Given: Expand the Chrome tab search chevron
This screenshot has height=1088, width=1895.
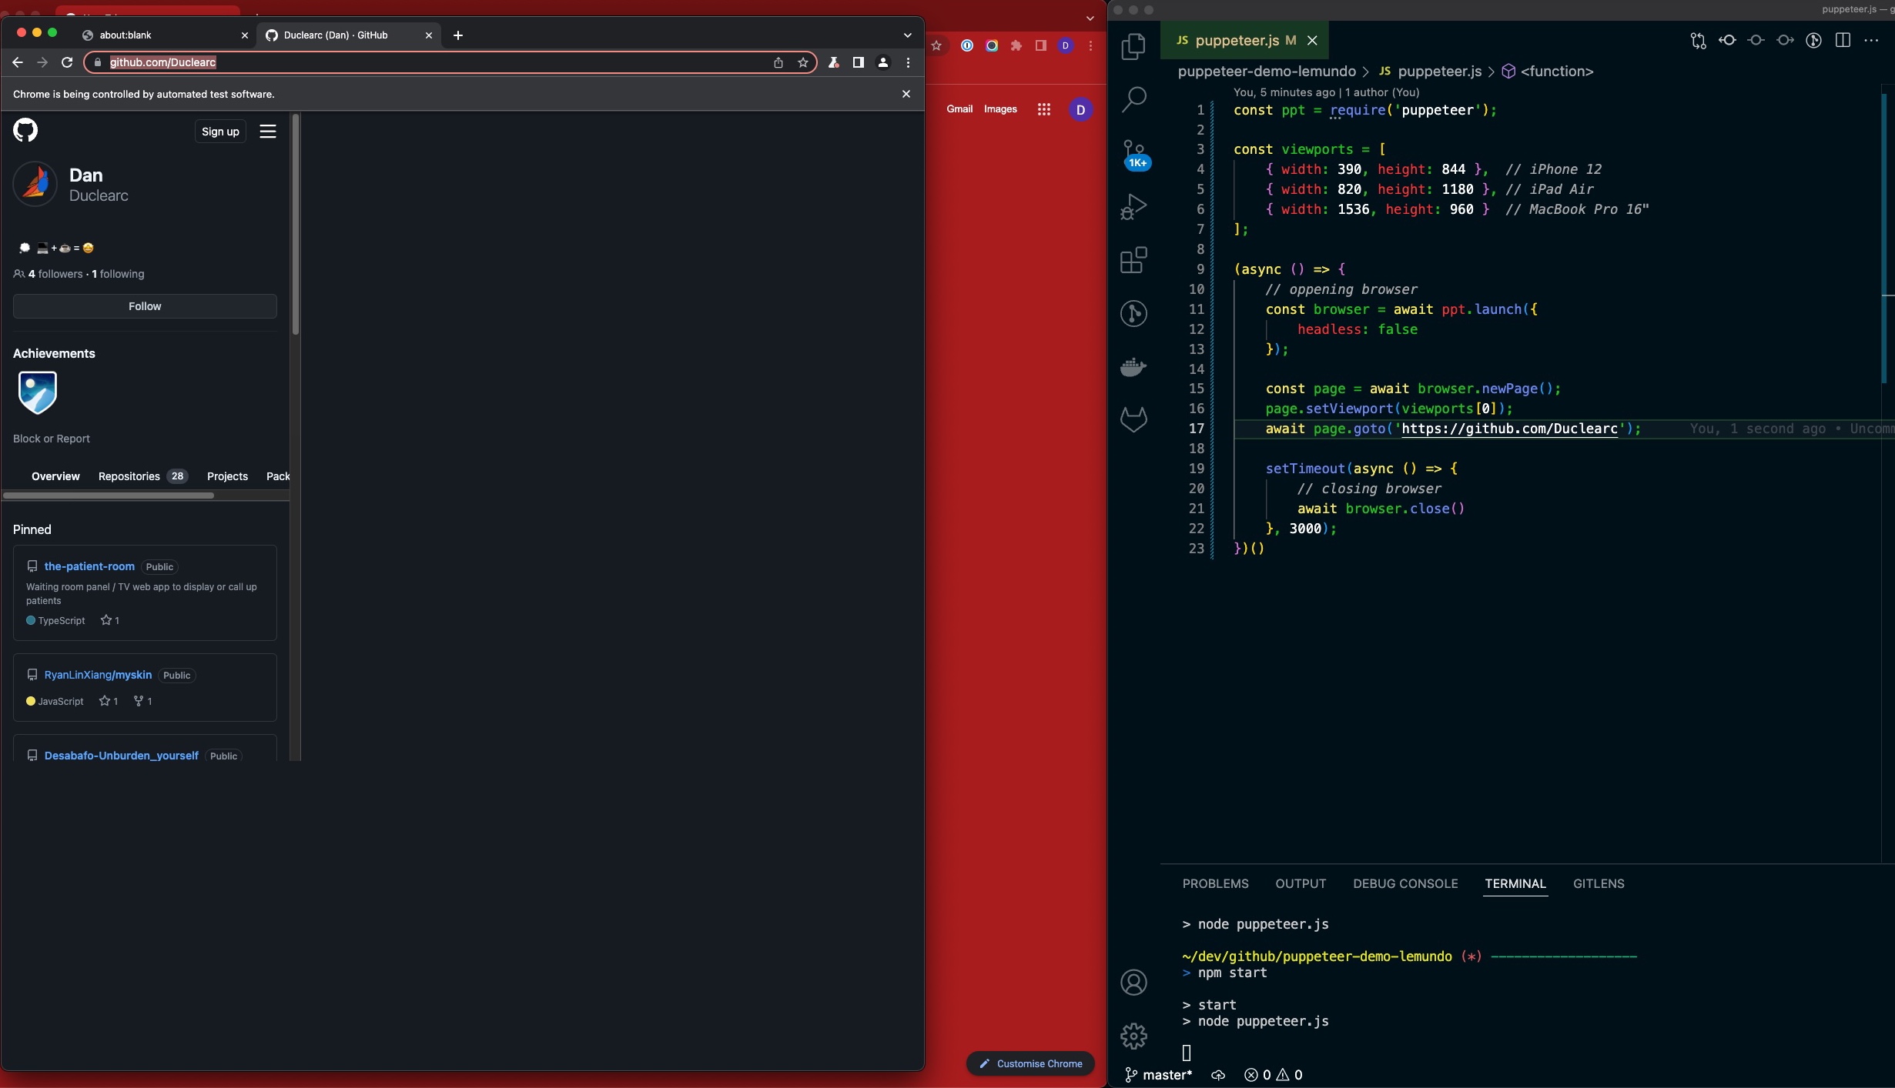Looking at the screenshot, I should (x=908, y=35).
